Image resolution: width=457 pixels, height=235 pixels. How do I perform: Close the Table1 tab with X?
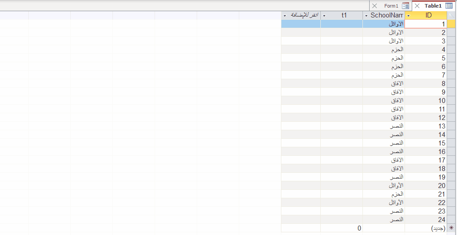(417, 6)
